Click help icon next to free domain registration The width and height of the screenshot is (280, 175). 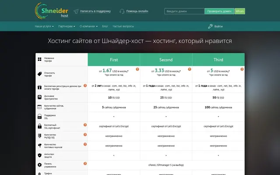[x=85, y=86]
